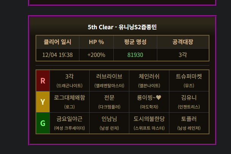Screen dimensions: 231x154
Task: Click player 금요일야근 in G party
Action: click(70, 119)
